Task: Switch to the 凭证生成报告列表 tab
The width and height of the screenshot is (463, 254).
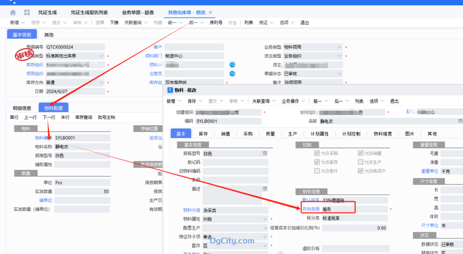Action: click(89, 12)
